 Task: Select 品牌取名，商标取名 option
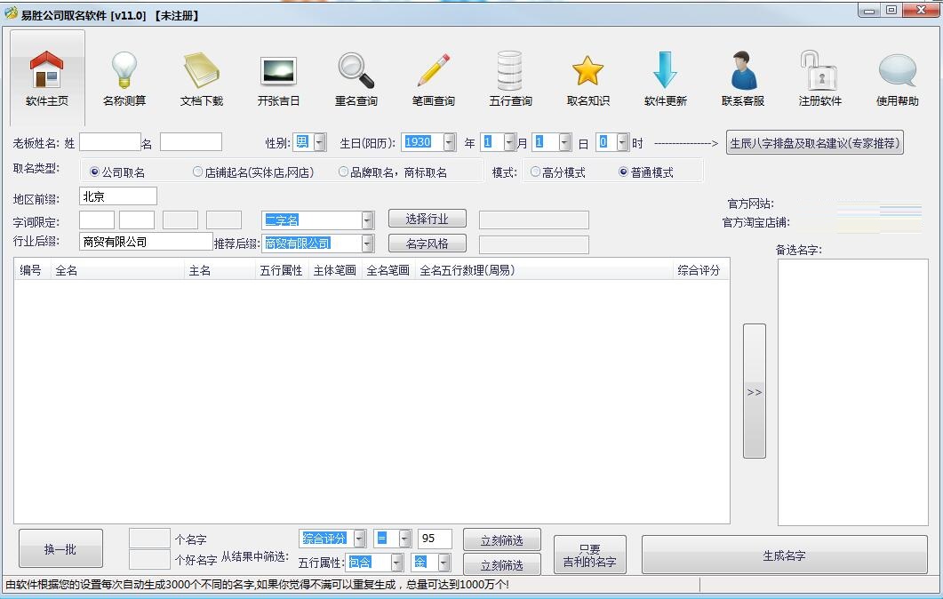[x=393, y=172]
